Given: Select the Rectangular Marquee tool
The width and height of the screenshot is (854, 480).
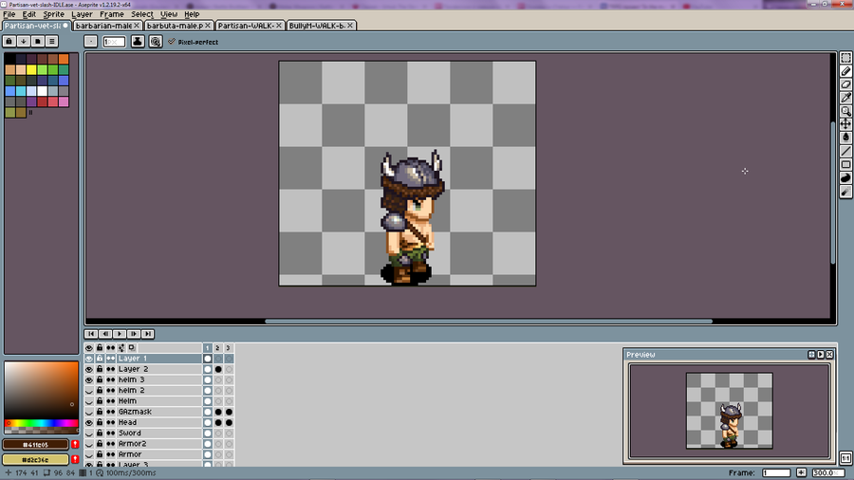Looking at the screenshot, I should coord(845,58).
